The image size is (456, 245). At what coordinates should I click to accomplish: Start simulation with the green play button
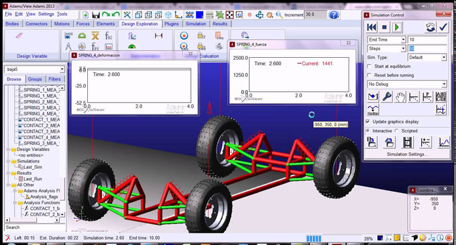click(x=397, y=27)
